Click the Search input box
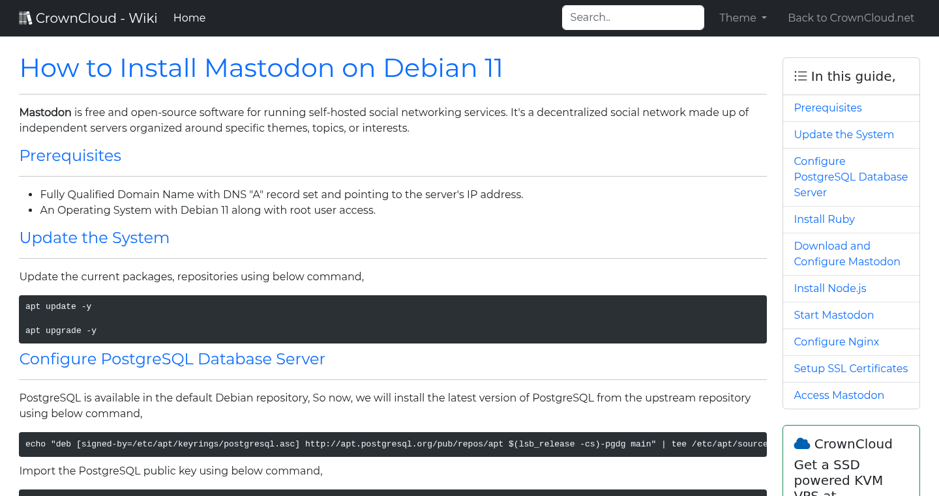The height and width of the screenshot is (496, 939). [632, 17]
